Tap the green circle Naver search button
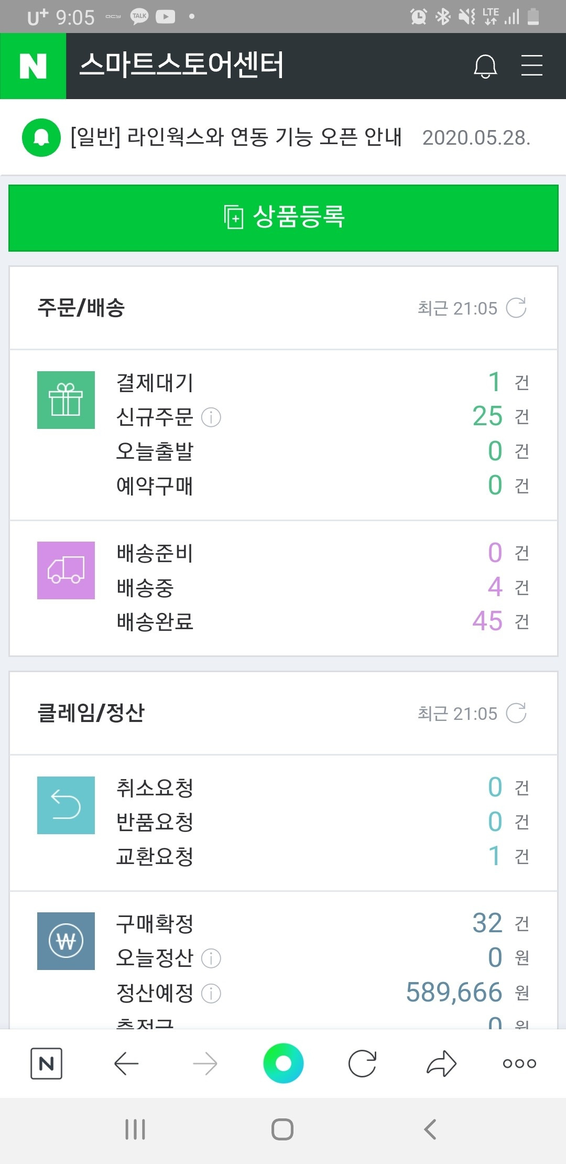 point(284,1063)
